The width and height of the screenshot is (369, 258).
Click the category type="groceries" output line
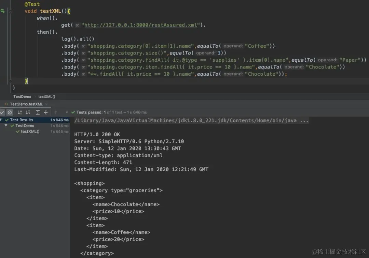(121, 191)
